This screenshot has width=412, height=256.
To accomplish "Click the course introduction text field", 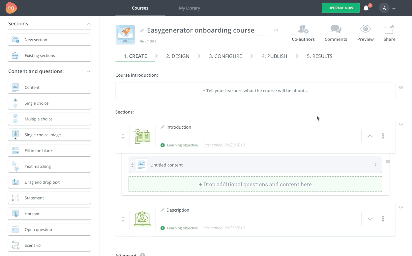I will 255,90.
